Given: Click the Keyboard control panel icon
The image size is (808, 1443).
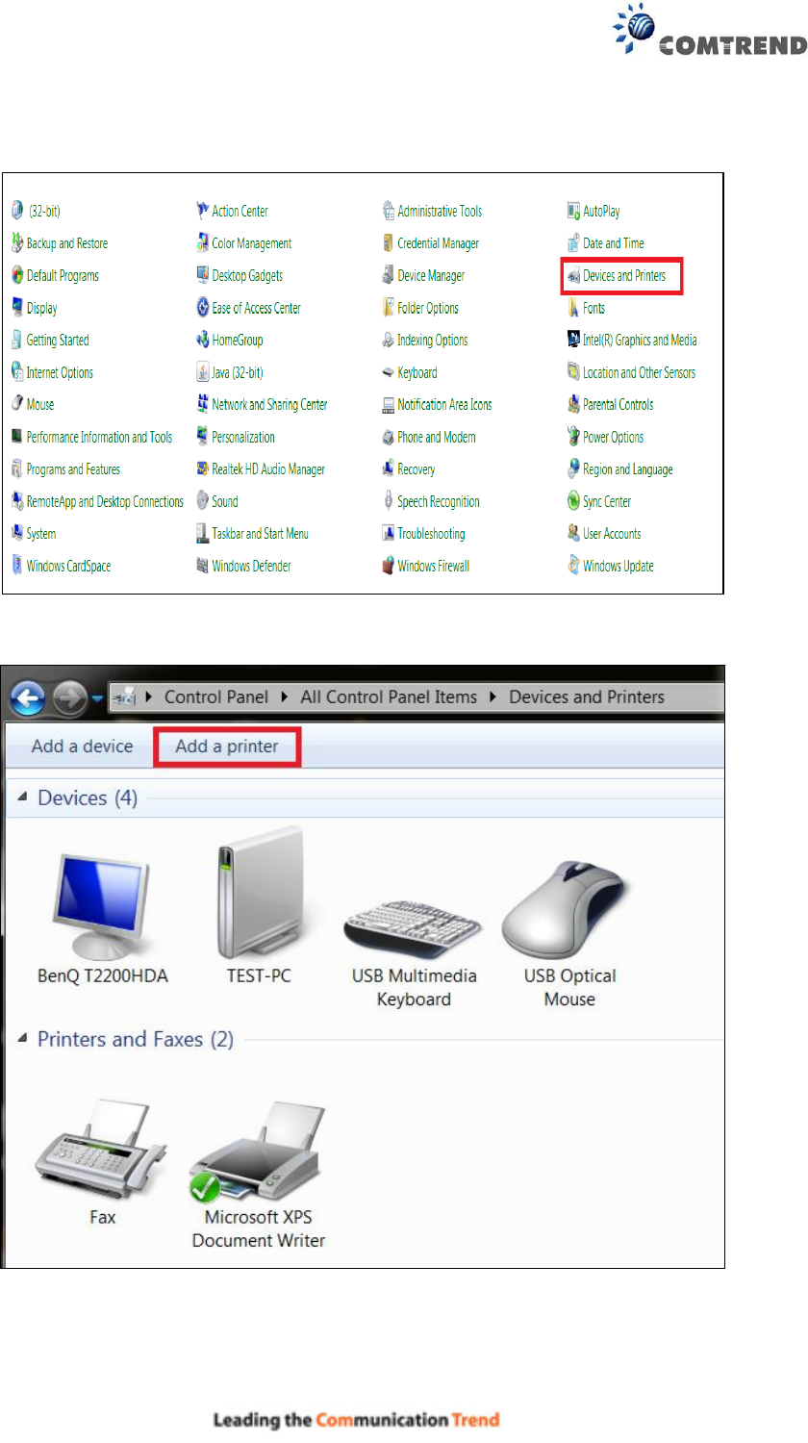Looking at the screenshot, I should (x=389, y=372).
